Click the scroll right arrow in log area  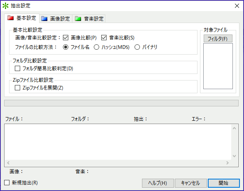[228, 163]
